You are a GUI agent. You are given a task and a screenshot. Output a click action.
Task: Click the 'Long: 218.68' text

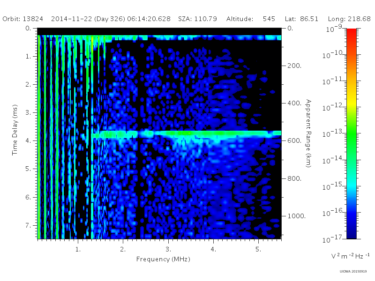(349, 19)
